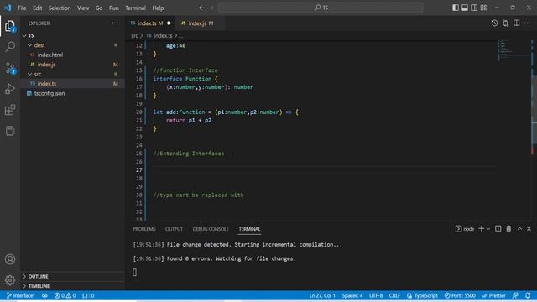Switch to the index.ts editor tab

[150, 23]
